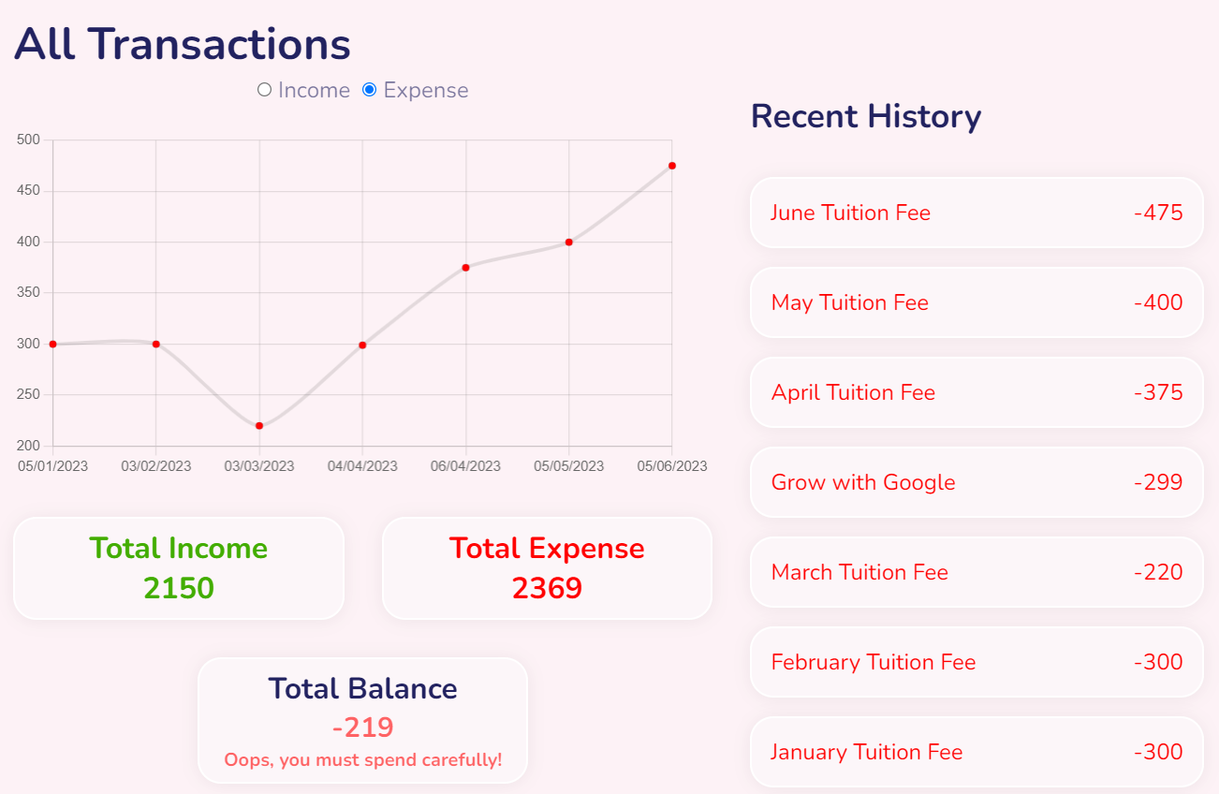Toggle the chart view to Income

click(x=265, y=90)
